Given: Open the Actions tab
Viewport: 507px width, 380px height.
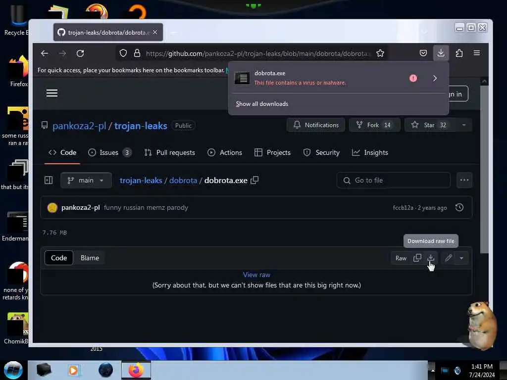Looking at the screenshot, I should coord(225,152).
